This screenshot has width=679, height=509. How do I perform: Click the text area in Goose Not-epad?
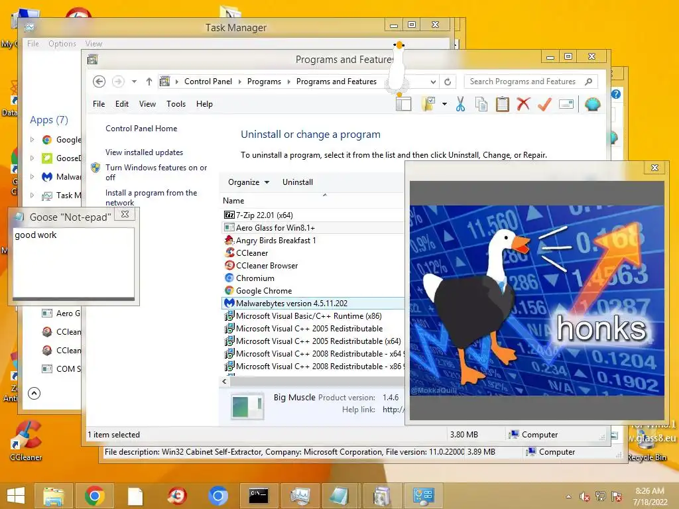pyautogui.click(x=74, y=262)
